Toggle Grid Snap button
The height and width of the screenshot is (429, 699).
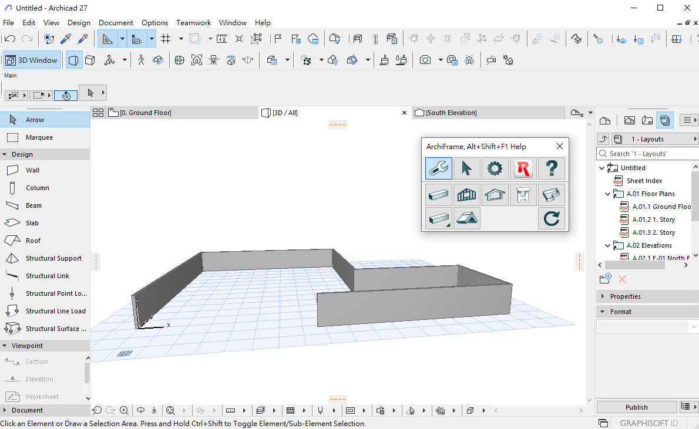pos(166,39)
